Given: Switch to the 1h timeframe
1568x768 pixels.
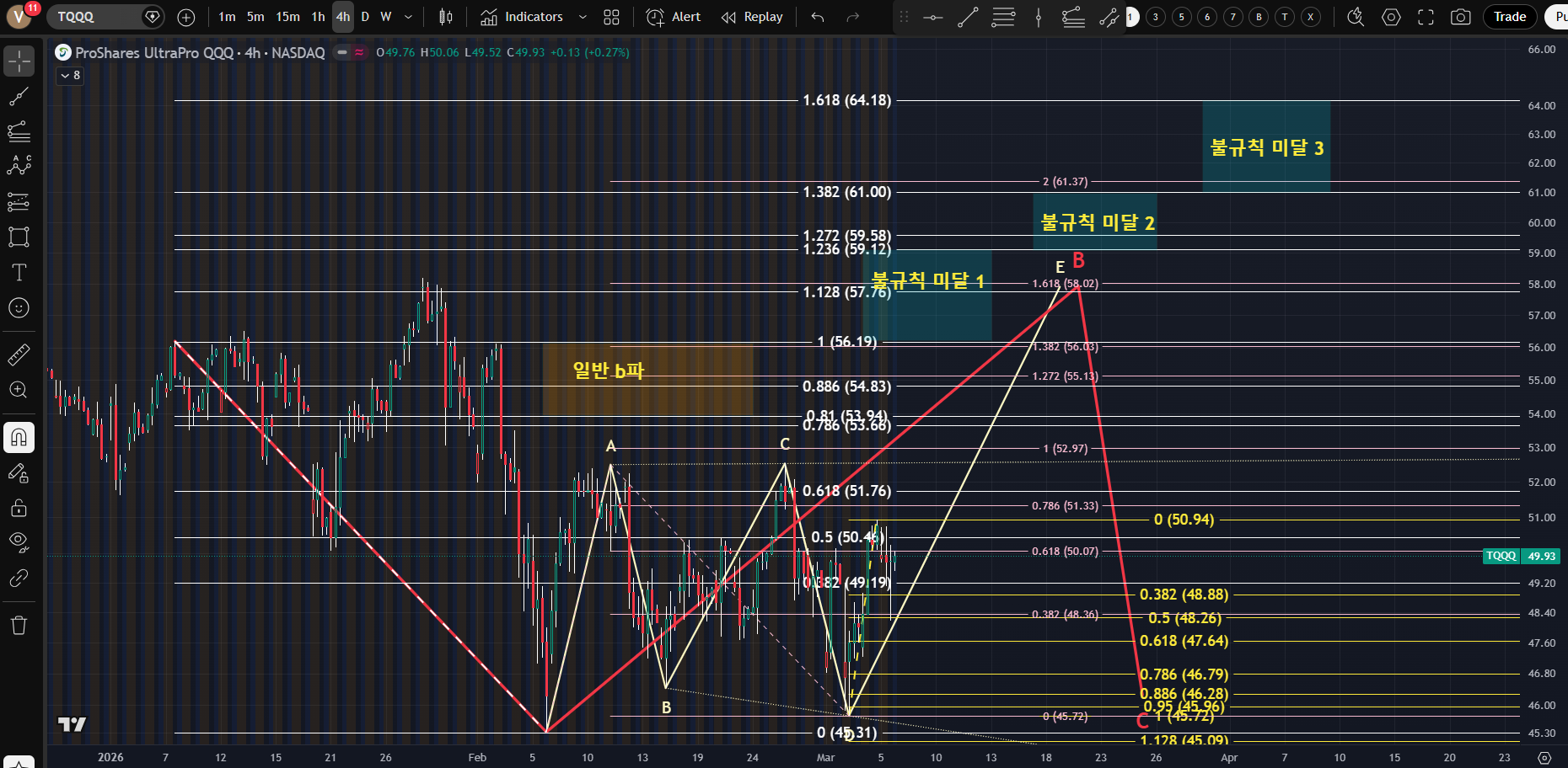Looking at the screenshot, I should pyautogui.click(x=318, y=17).
